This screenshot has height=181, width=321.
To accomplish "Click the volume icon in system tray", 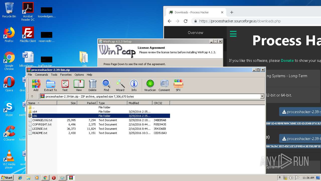I will pyautogui.click(x=291, y=178).
